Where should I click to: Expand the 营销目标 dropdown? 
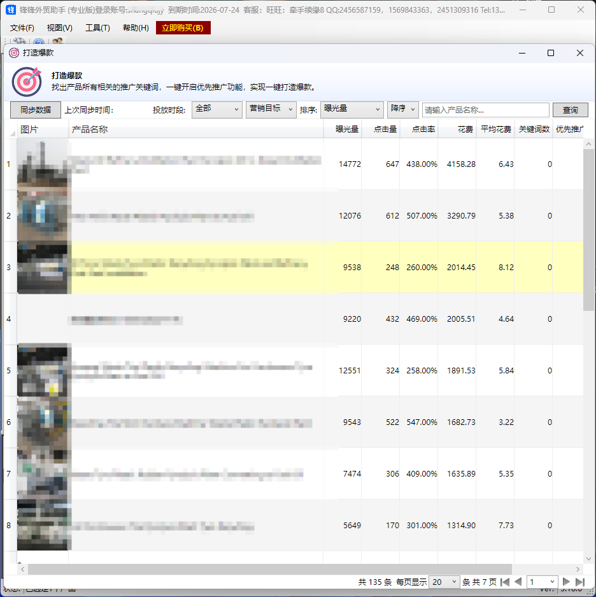click(271, 110)
